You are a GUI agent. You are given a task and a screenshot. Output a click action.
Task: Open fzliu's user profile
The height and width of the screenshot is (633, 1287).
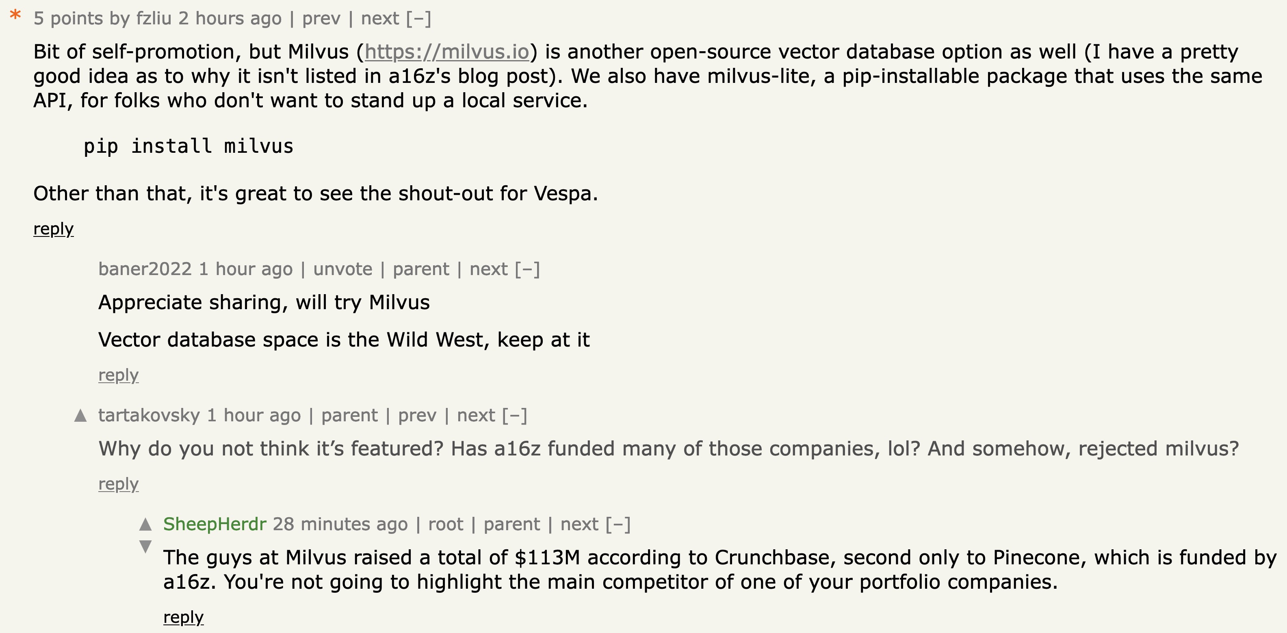tap(154, 18)
